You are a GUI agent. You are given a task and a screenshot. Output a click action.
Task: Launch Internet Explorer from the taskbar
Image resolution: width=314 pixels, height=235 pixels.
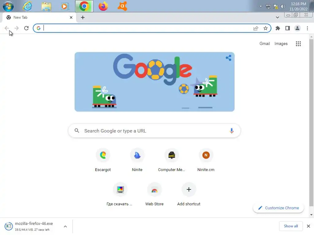click(x=27, y=6)
